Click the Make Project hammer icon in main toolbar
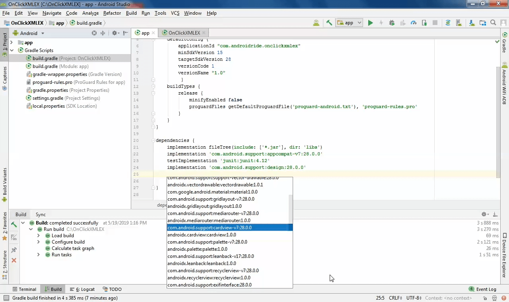Screen dimensions: 509x302 click(x=329, y=23)
